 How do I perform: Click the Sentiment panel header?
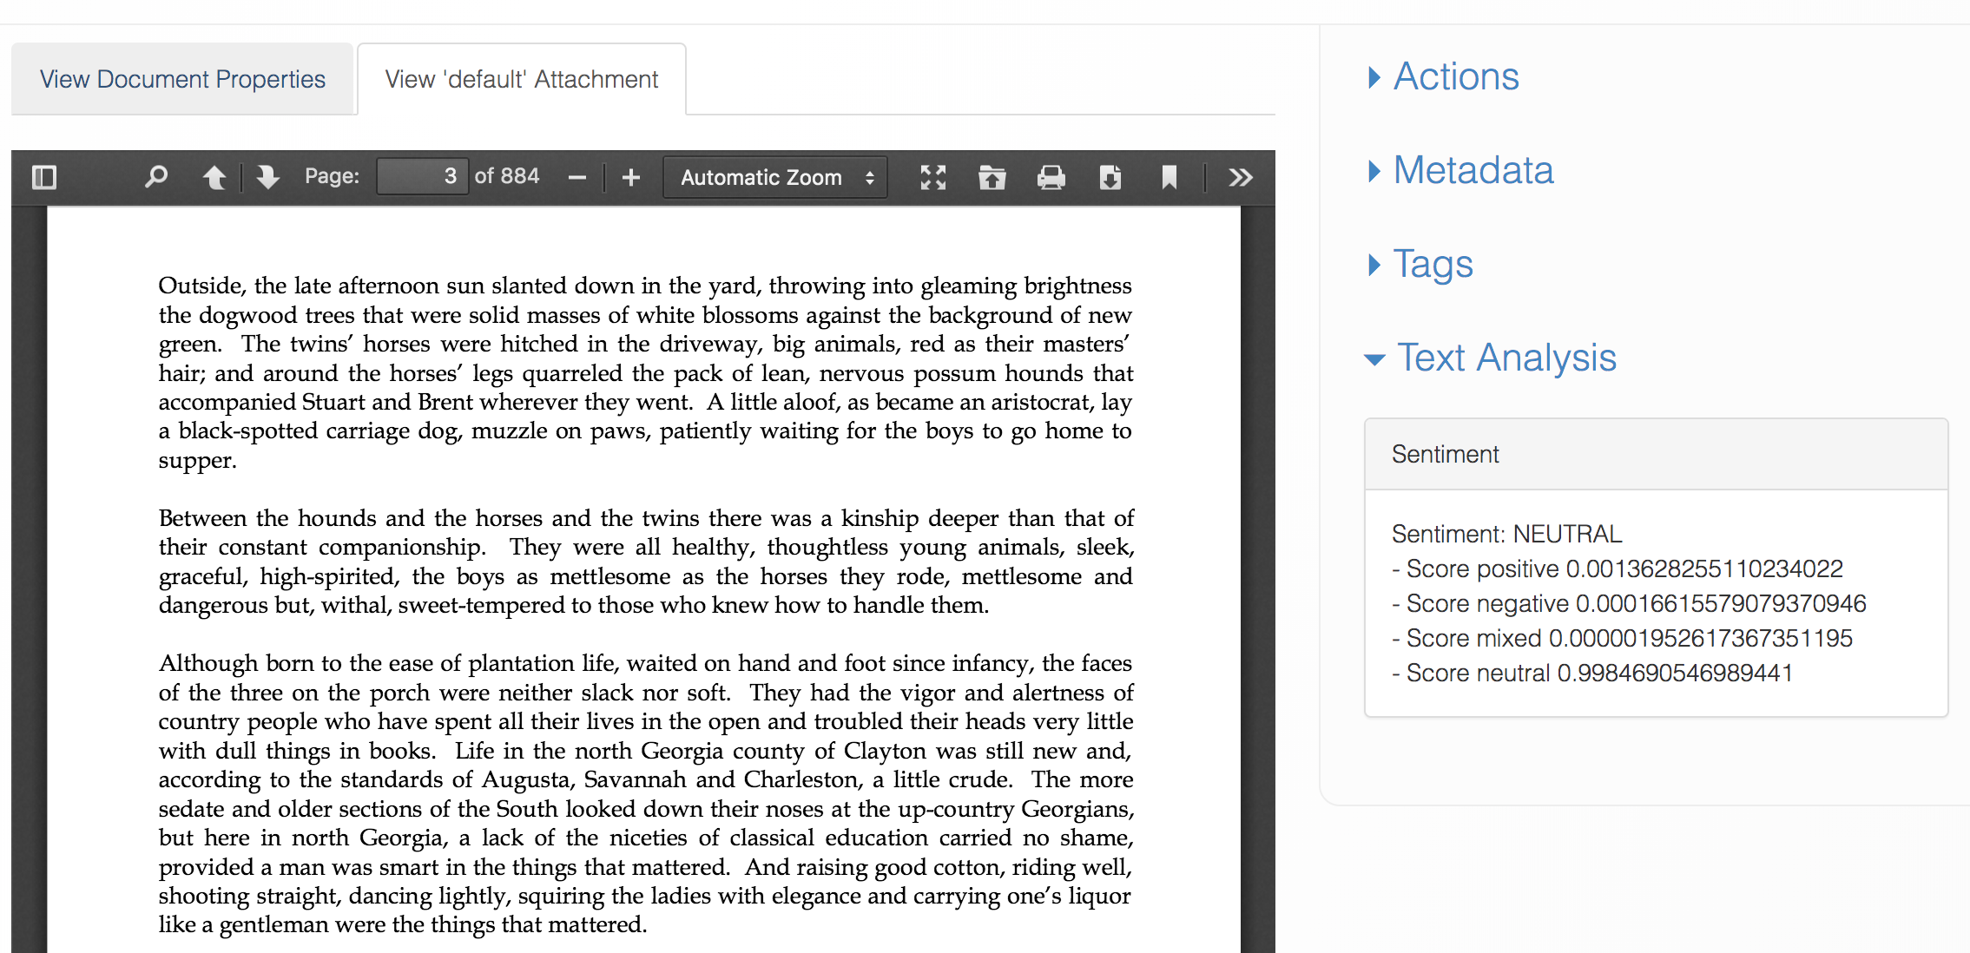tap(1656, 454)
